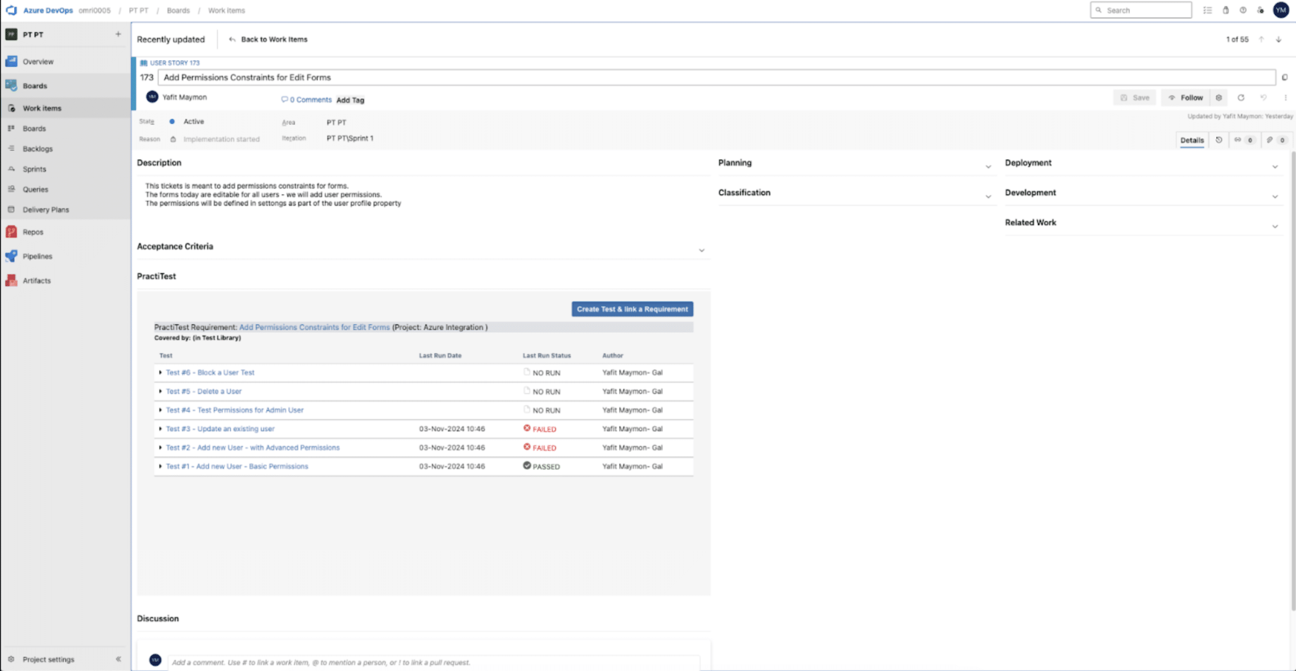Open the State dropdown showing Active
1296x671 pixels.
click(193, 122)
